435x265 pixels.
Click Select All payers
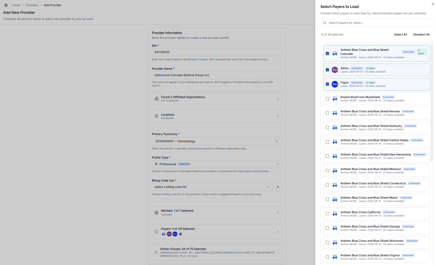coord(400,34)
